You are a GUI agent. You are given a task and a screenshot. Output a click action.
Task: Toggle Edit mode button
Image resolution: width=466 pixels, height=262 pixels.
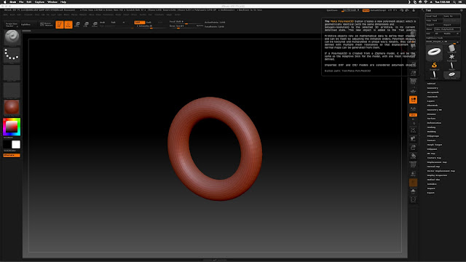pos(60,24)
